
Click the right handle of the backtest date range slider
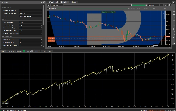(x=146, y=5)
